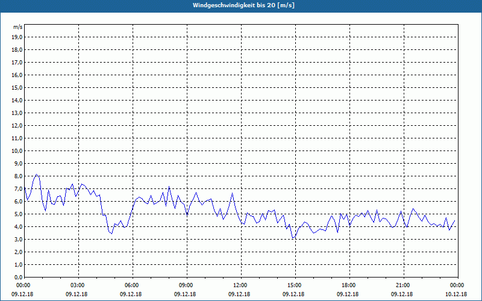Click the 2,0 y-axis label
This screenshot has height=301, width=482.
click(19, 252)
